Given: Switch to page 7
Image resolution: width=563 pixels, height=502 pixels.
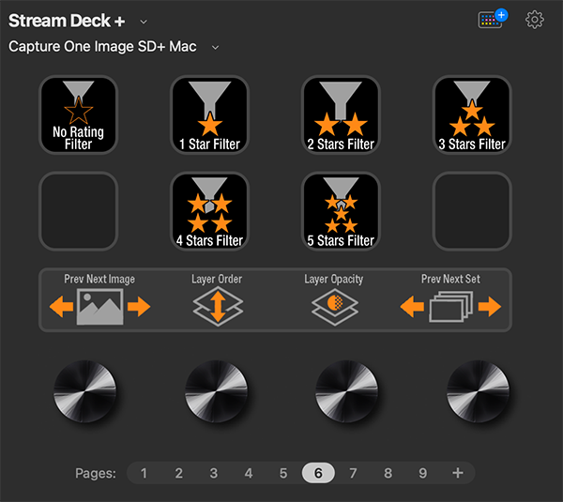Looking at the screenshot, I should click(x=354, y=473).
